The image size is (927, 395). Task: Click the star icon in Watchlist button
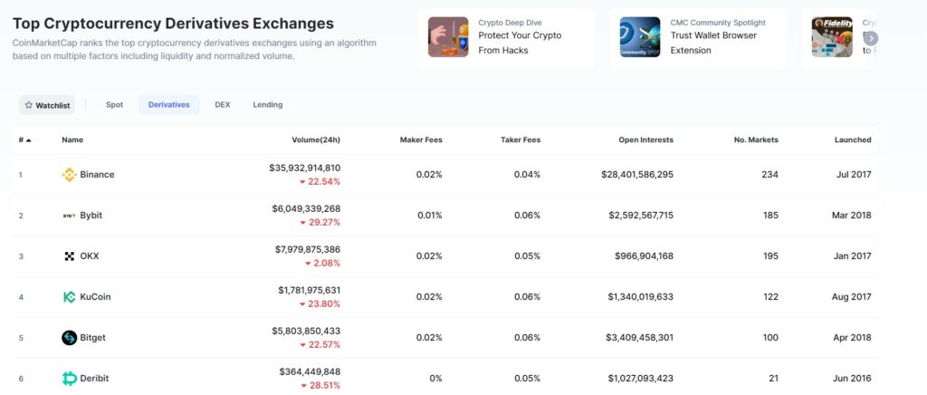[28, 105]
